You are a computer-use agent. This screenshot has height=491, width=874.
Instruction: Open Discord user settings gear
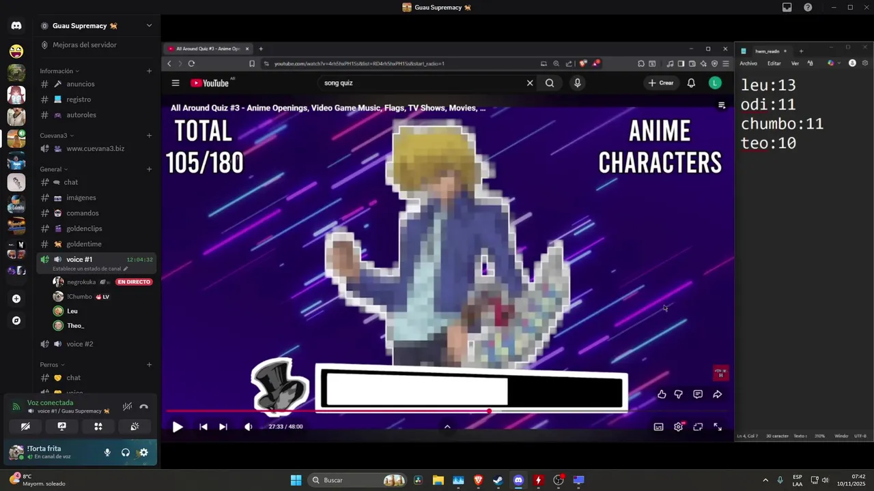(x=143, y=452)
